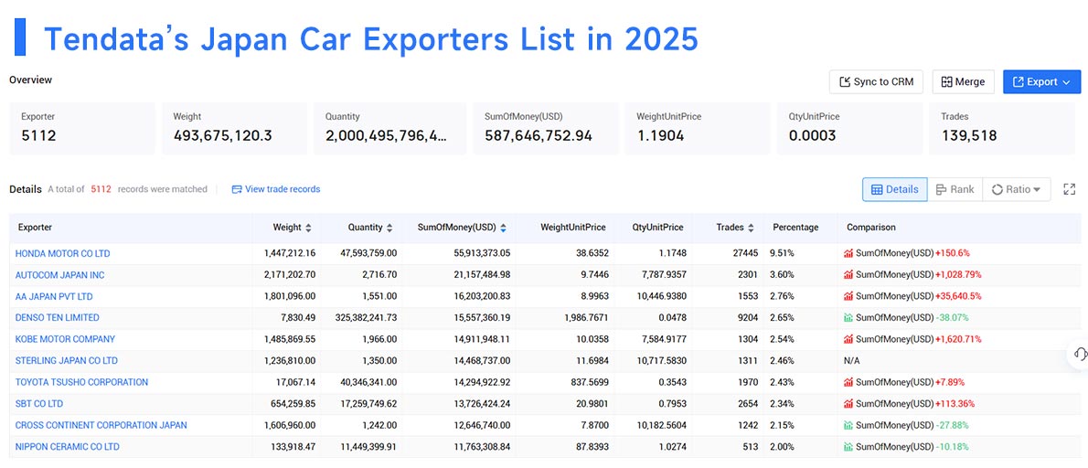Click Sterling Japan's N/A comparison cell
Viewport: 1088px width, 468px height.
click(x=851, y=360)
